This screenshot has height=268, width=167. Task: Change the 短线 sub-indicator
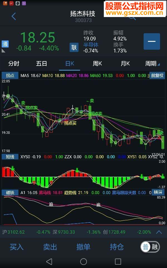point(10,157)
